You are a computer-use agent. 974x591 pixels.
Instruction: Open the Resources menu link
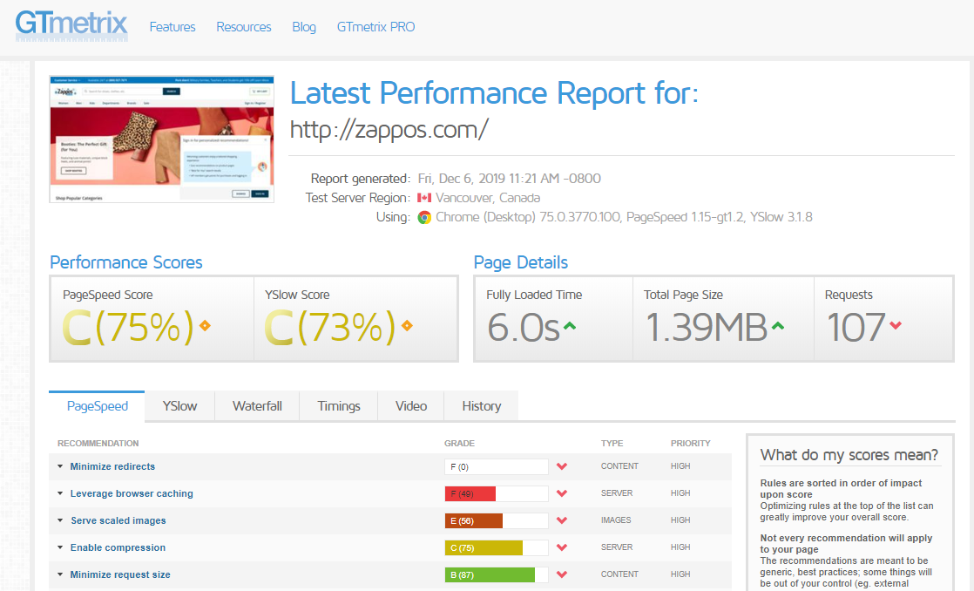(x=244, y=27)
